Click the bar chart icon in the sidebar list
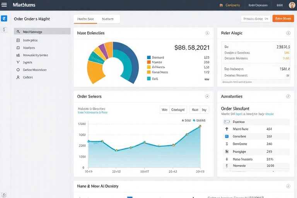Image resolution: width=297 pixels, height=198 pixels. [18, 55]
